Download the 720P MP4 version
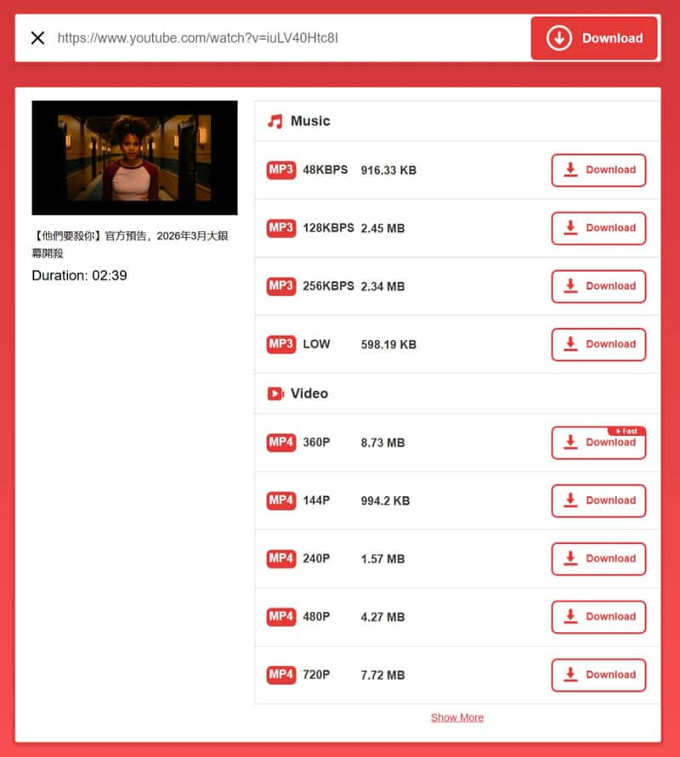 click(x=598, y=675)
